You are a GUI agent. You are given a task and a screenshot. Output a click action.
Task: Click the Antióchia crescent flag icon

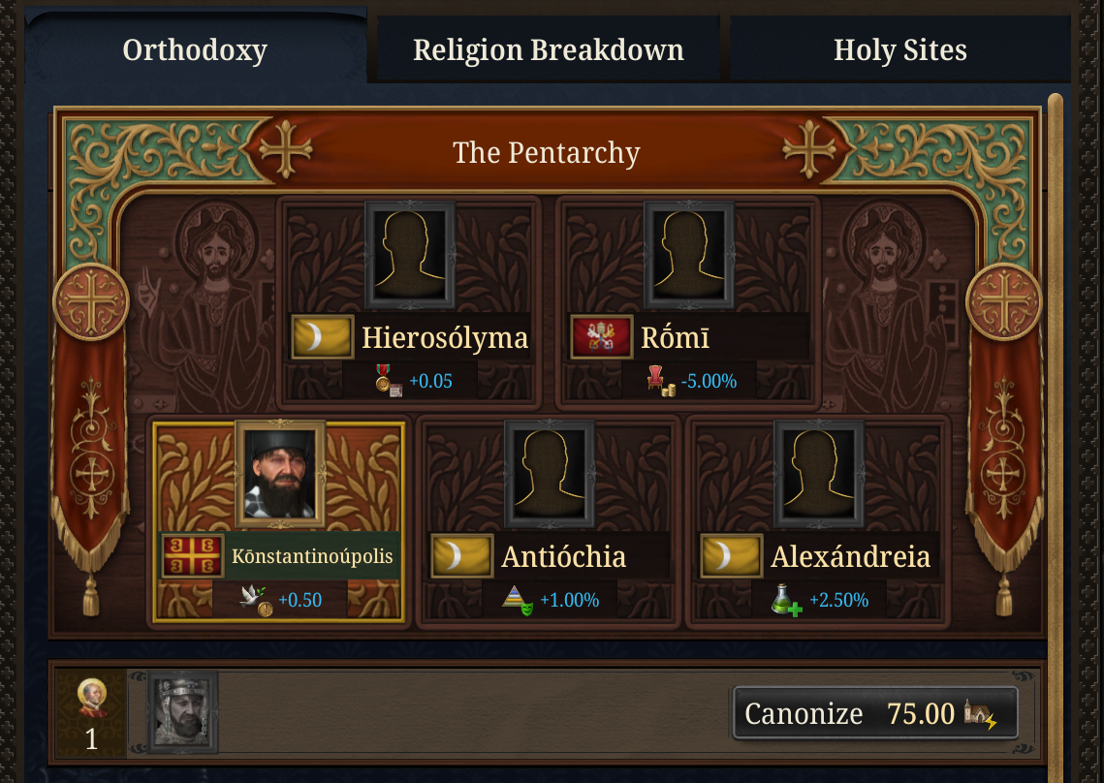coord(462,556)
